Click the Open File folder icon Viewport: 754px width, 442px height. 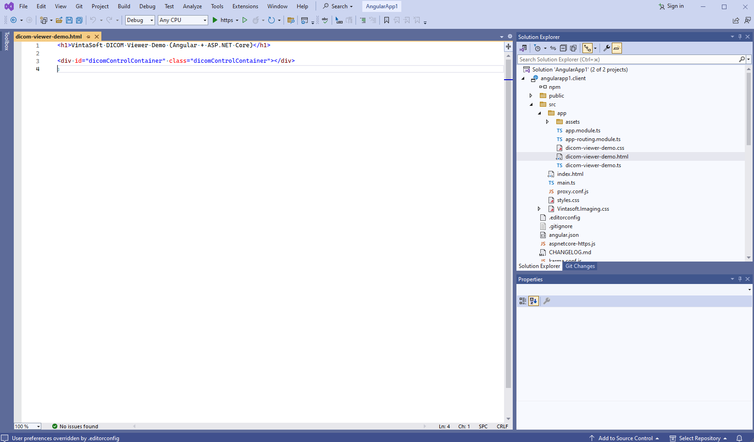point(59,20)
